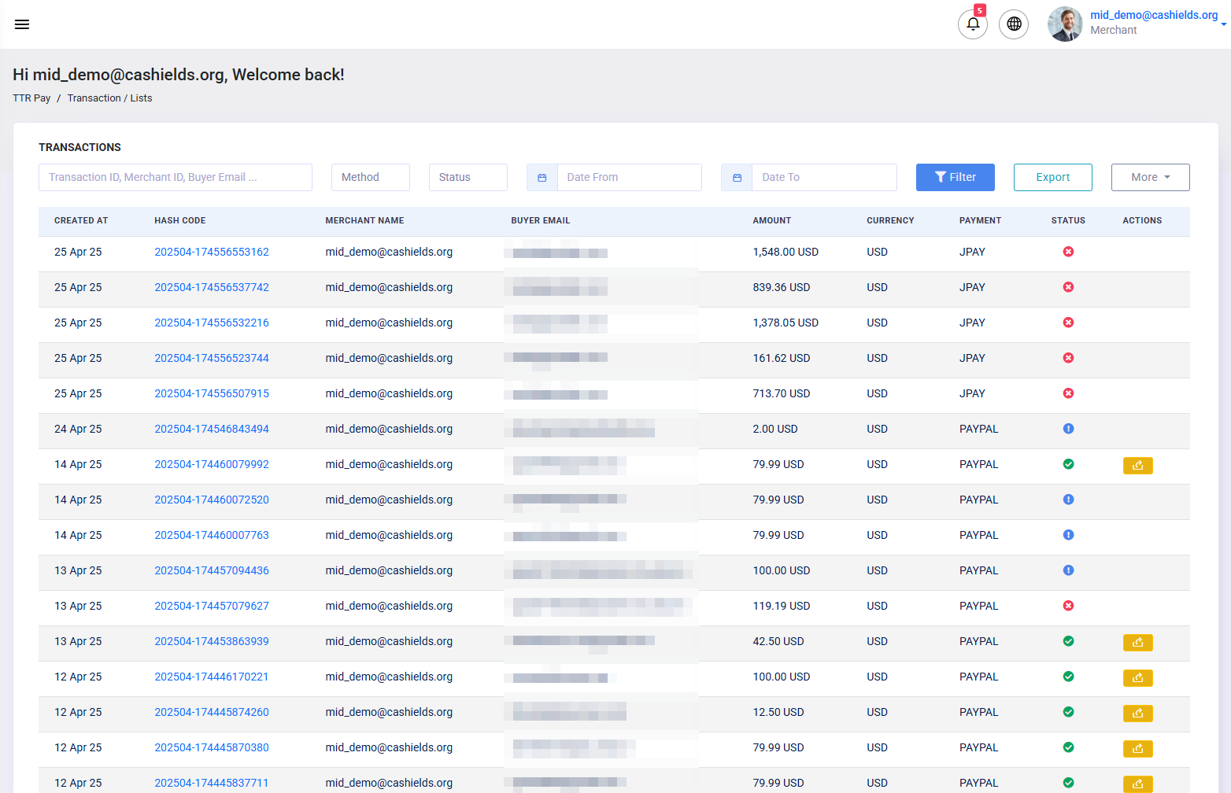Click the refund icon on the 42.50 USD row

(x=1137, y=642)
